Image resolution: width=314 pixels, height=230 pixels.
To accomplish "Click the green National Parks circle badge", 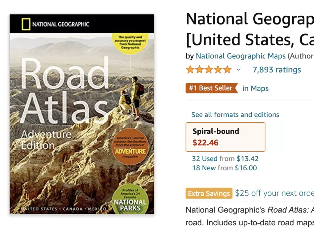I will (130, 199).
